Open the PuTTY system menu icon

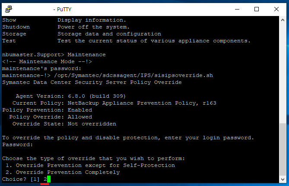coord(9,9)
